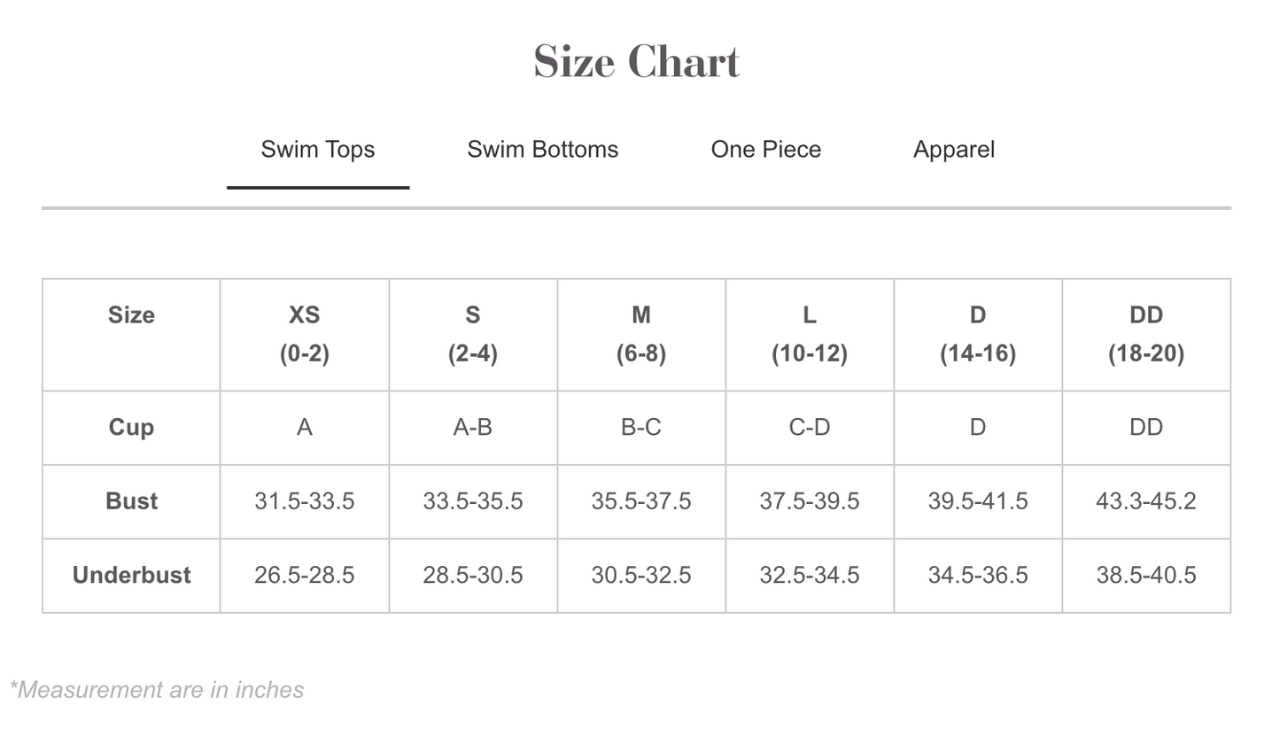Click the Size row header cell

point(131,316)
